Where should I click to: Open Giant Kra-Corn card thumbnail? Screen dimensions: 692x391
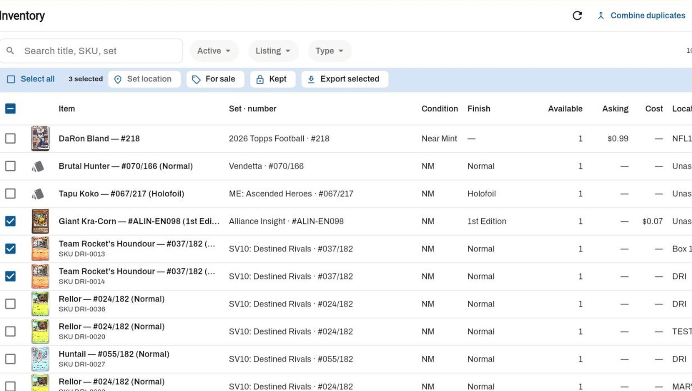click(40, 221)
